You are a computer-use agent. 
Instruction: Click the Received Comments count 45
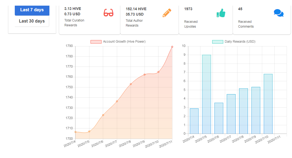[x=240, y=9]
